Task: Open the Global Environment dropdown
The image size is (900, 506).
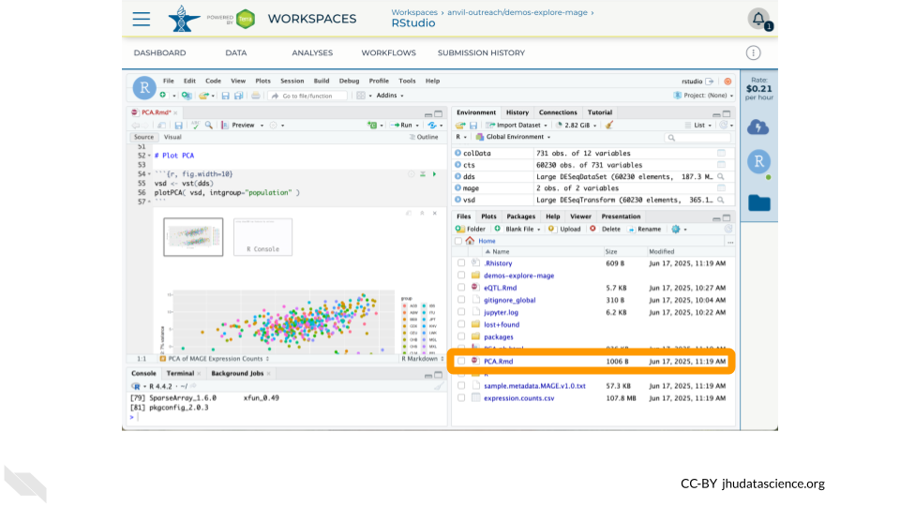Action: coord(513,137)
